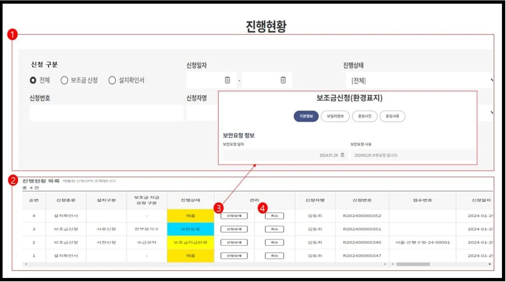The image size is (506, 282).
Task: Click 취소 for application R202400000346
Action: click(x=274, y=242)
